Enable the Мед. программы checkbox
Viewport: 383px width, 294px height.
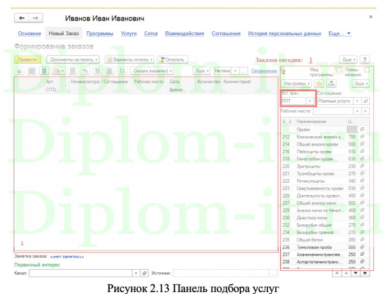pos(339,69)
